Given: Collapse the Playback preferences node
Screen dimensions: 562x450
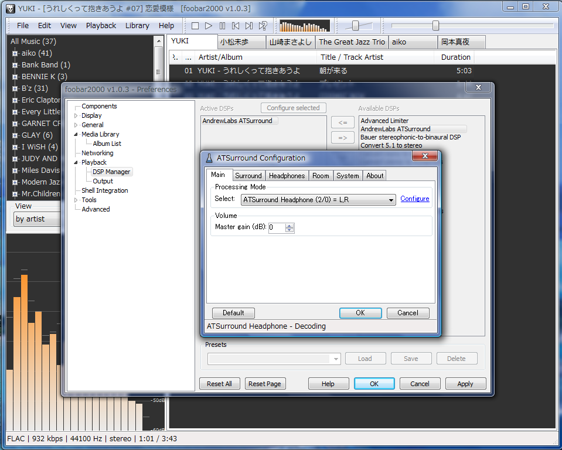Looking at the screenshot, I should (x=76, y=162).
